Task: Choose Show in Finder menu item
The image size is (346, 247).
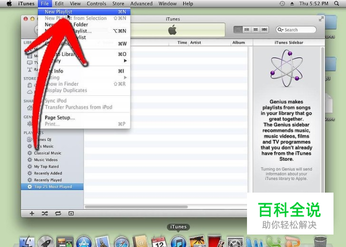Action: [84, 84]
